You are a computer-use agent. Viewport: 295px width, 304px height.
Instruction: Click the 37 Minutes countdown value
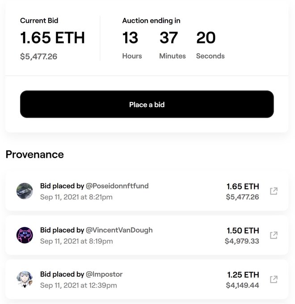click(x=169, y=38)
